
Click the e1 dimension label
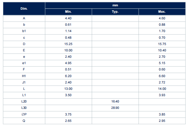[x=24, y=63]
